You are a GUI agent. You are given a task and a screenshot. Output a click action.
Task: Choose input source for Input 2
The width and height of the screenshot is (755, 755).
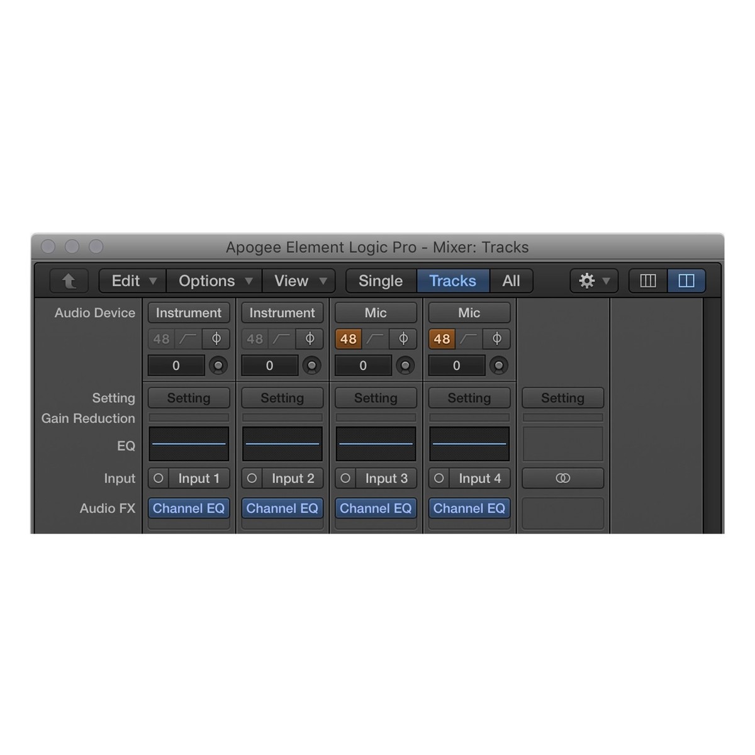[293, 478]
